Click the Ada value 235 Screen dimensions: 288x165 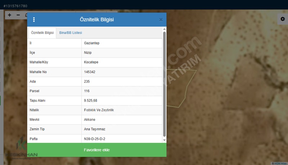pyautogui.click(x=87, y=81)
